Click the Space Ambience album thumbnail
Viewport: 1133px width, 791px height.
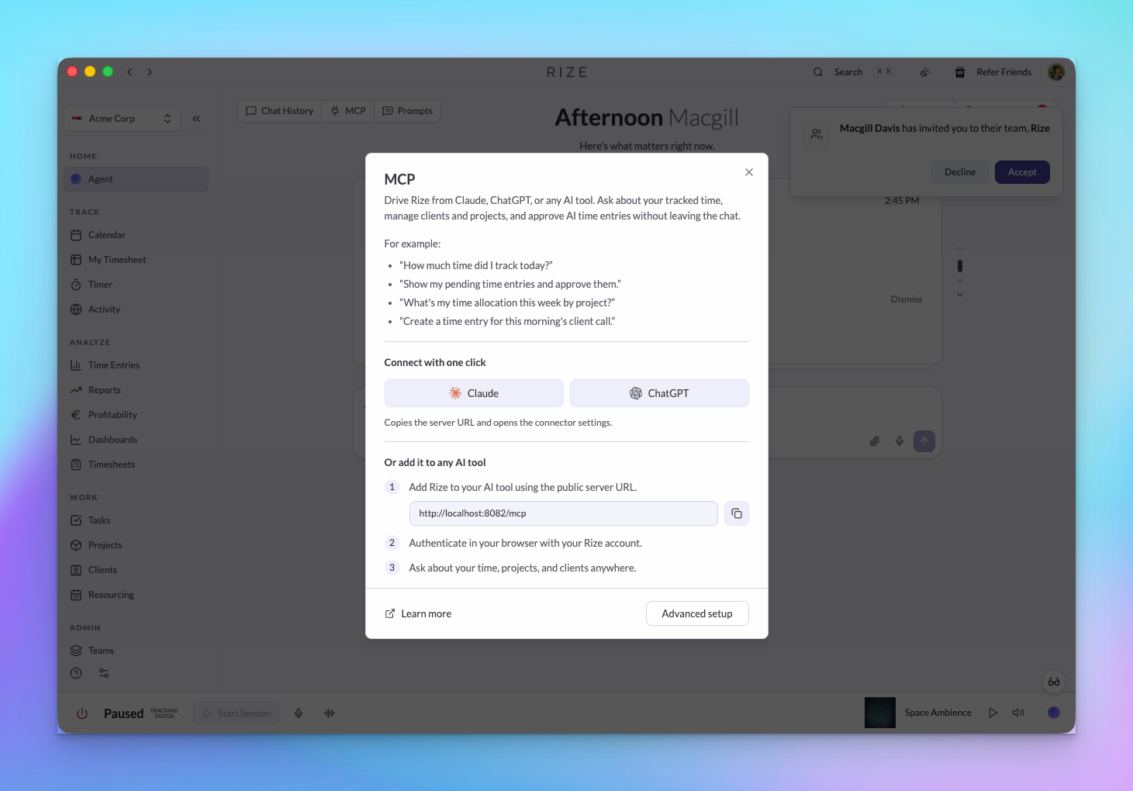pyautogui.click(x=880, y=713)
